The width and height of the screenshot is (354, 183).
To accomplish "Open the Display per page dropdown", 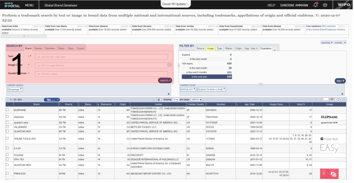I will (176, 100).
